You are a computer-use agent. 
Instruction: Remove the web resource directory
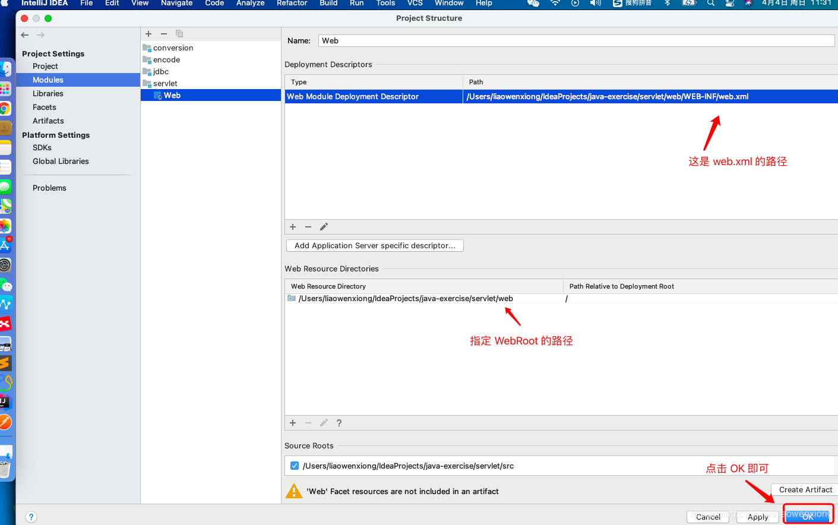[308, 423]
